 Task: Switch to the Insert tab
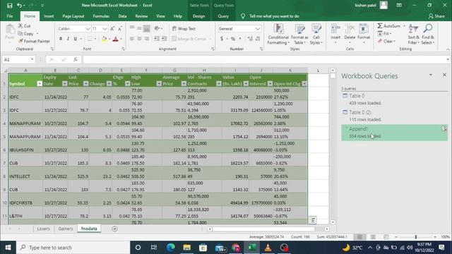[x=49, y=16]
